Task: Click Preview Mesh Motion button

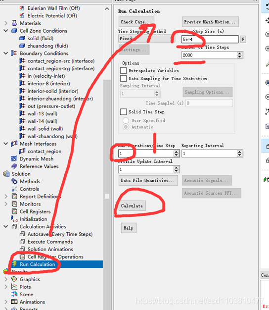Action: (210, 22)
